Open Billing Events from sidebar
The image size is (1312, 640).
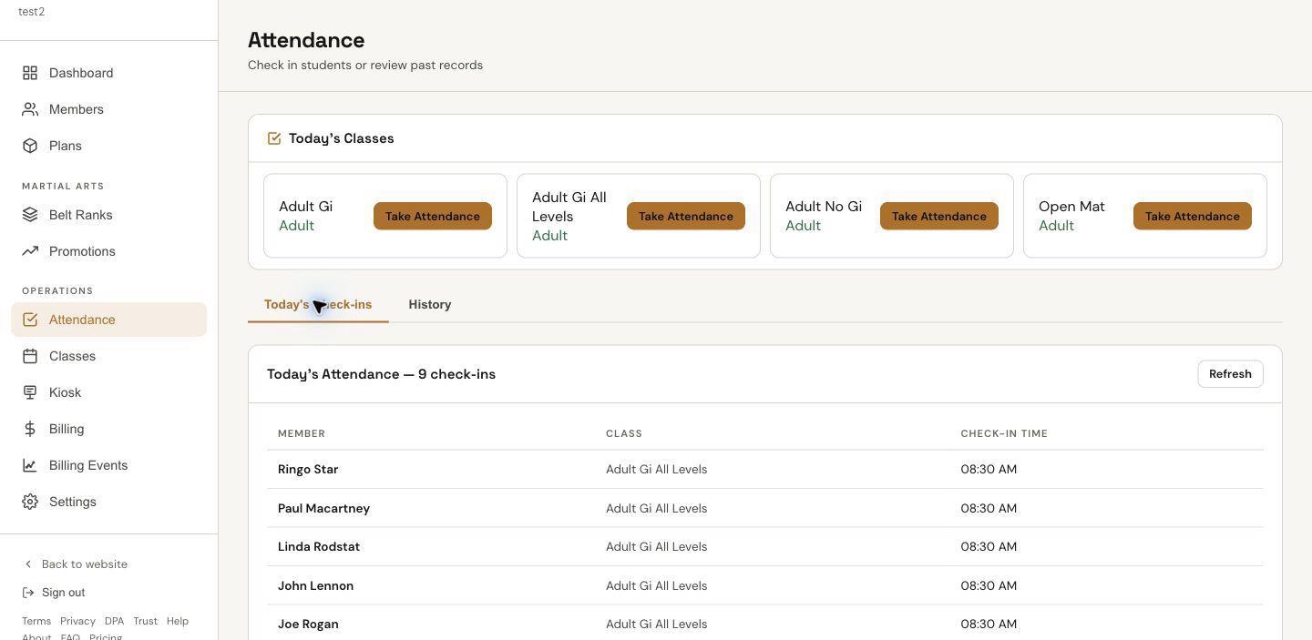[108, 465]
